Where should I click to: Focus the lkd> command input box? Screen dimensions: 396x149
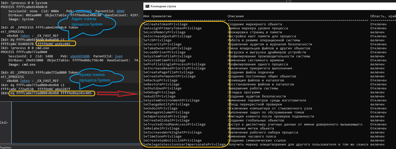point(75,122)
